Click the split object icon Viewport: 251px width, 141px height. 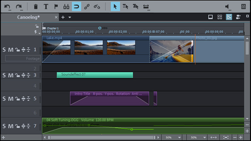(66, 7)
